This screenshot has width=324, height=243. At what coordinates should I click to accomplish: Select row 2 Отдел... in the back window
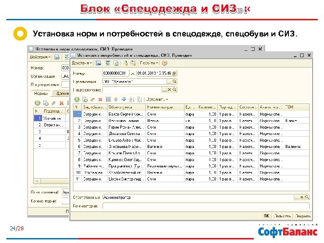[x=51, y=125]
